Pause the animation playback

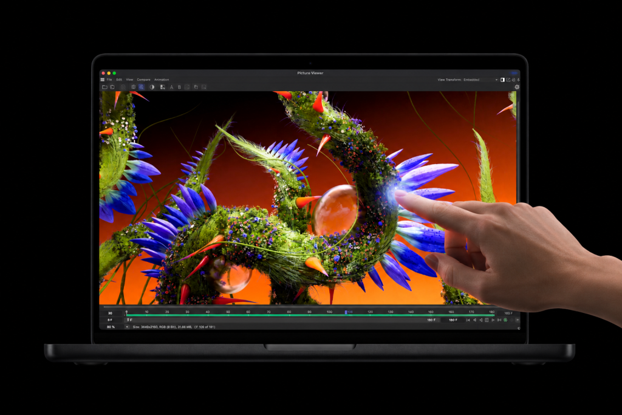coord(487,320)
